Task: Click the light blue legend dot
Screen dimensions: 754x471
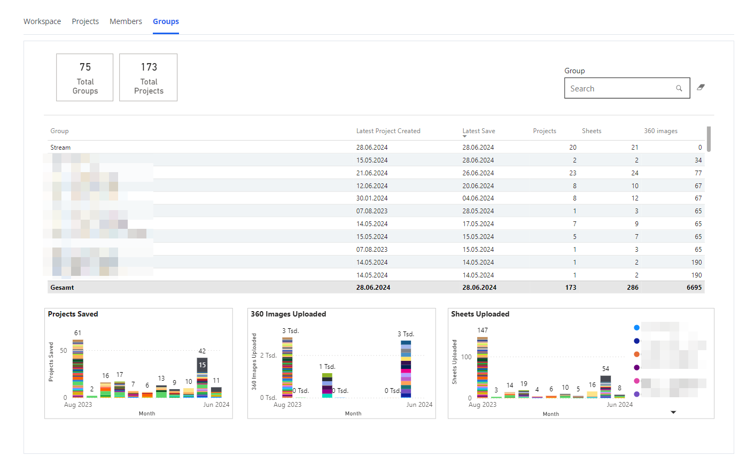Action: click(x=636, y=328)
